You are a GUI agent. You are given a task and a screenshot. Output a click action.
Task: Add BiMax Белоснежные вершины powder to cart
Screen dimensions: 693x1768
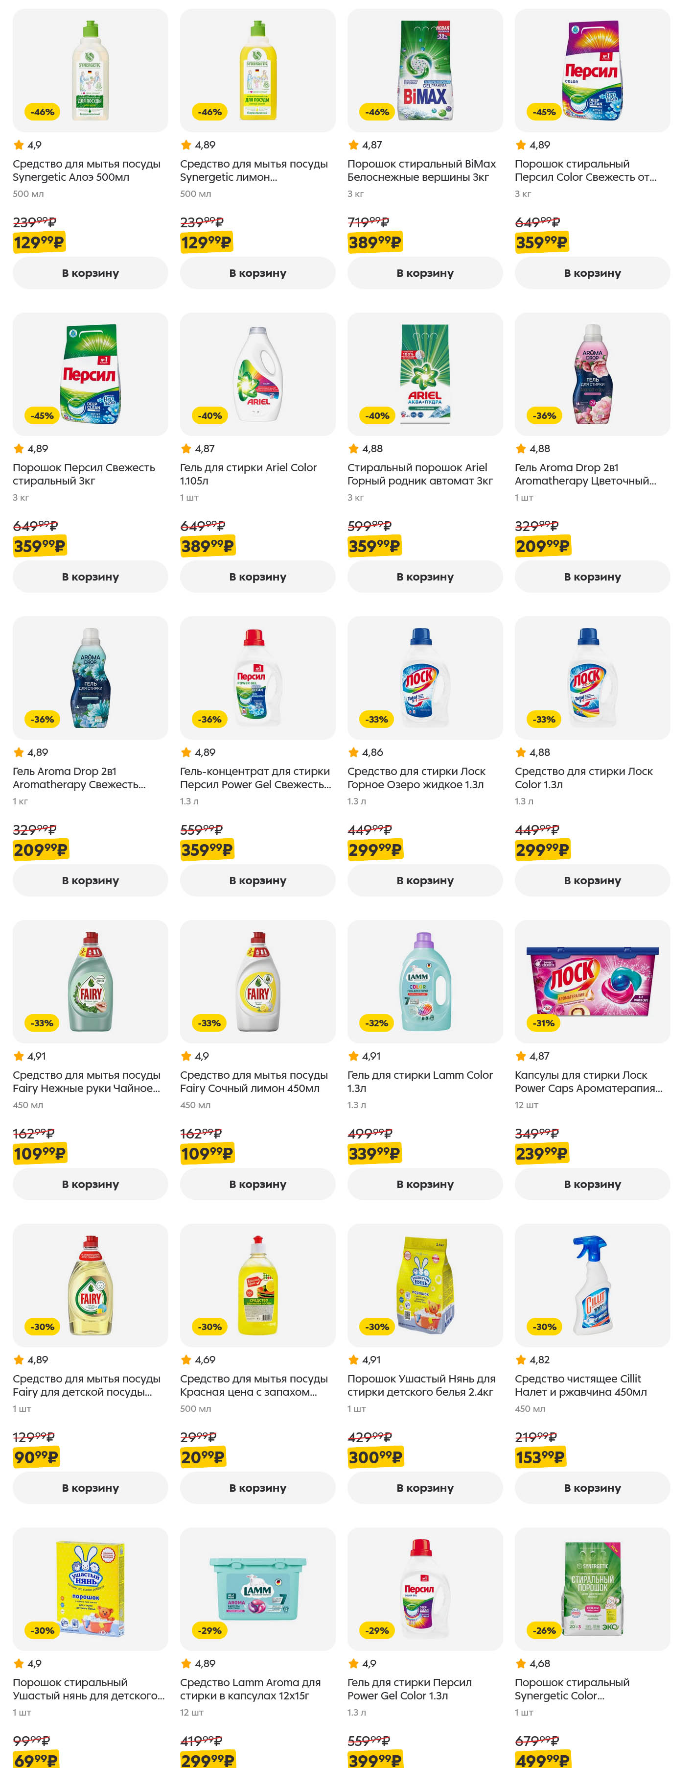click(424, 273)
